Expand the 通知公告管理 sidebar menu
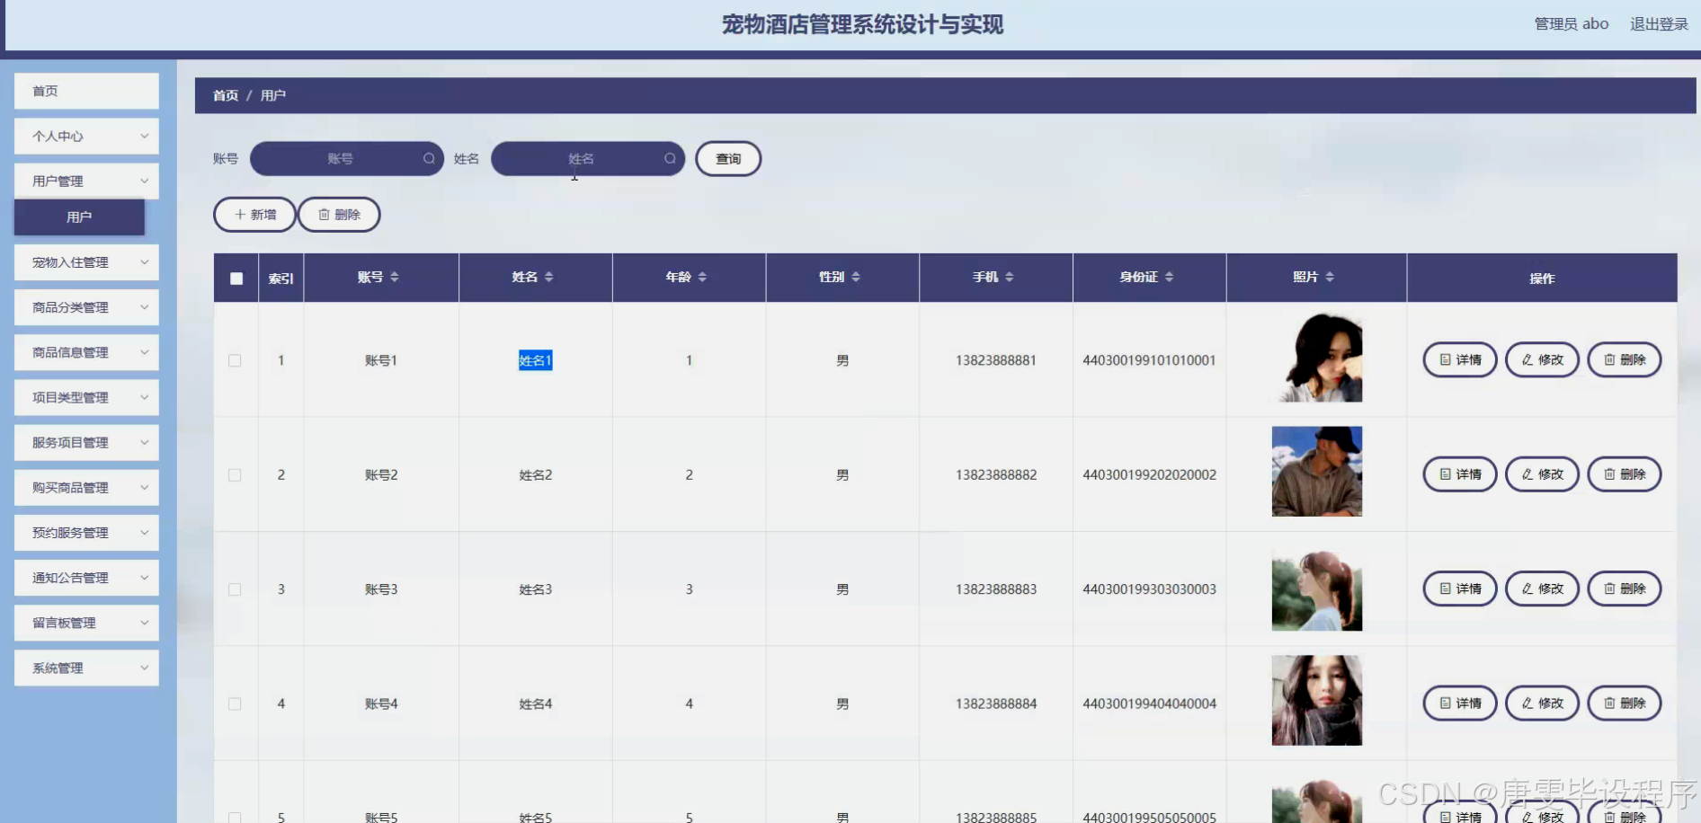The image size is (1701, 823). (x=86, y=578)
